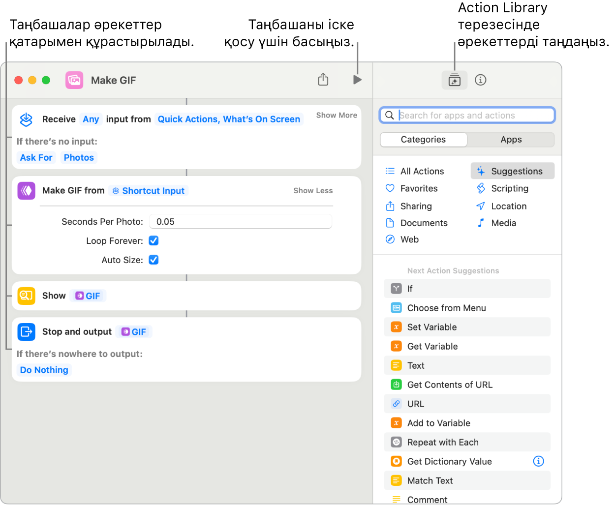Viewport: 614px width, 505px height.
Task: Click the Share icon in the toolbar
Action: click(323, 79)
